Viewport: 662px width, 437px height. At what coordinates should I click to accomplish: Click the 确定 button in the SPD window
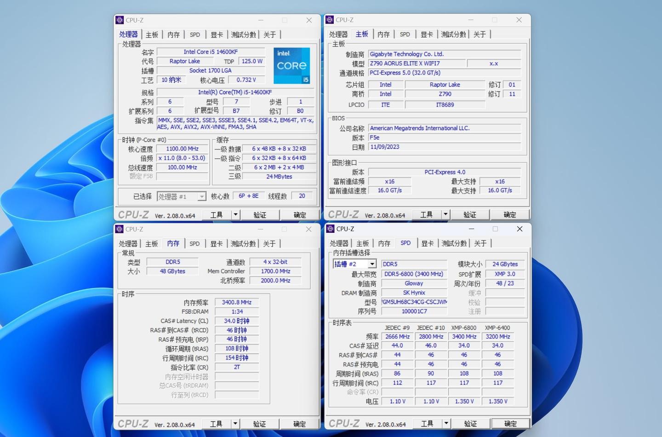click(510, 423)
